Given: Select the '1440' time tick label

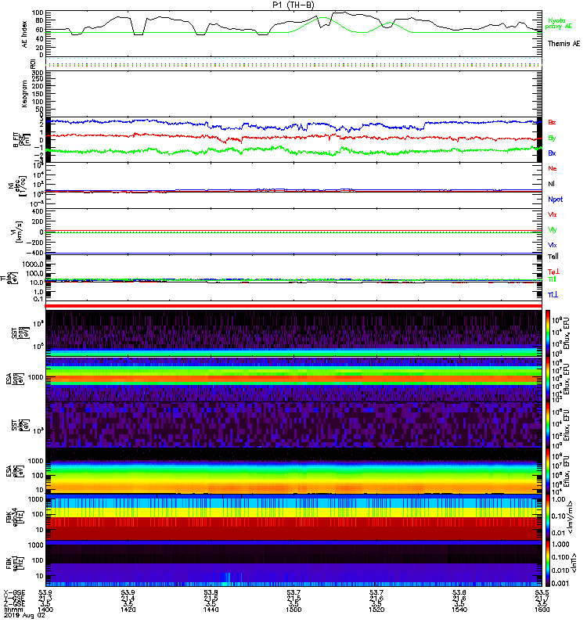Looking at the screenshot, I should pyautogui.click(x=211, y=610).
